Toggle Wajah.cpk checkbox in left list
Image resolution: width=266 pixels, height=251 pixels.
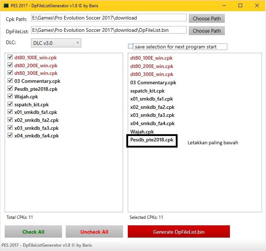(x=10, y=96)
